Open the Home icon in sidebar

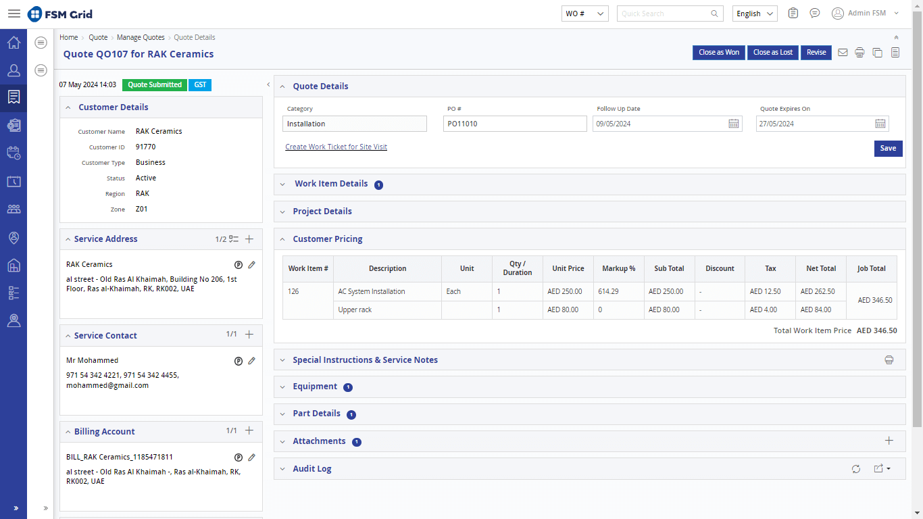tap(14, 43)
